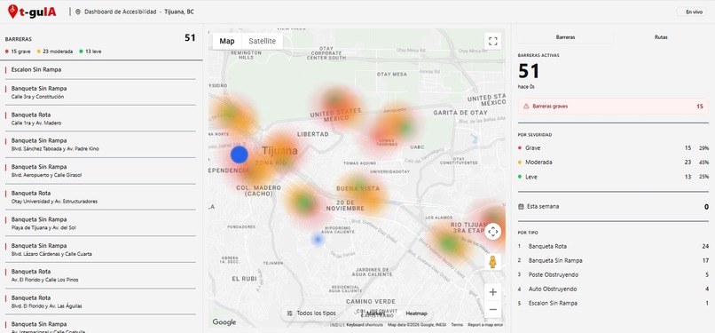Viewport: 715px width, 333px height.
Task: Click the grid icon beside Todos los tipos
Action: pos(289,313)
